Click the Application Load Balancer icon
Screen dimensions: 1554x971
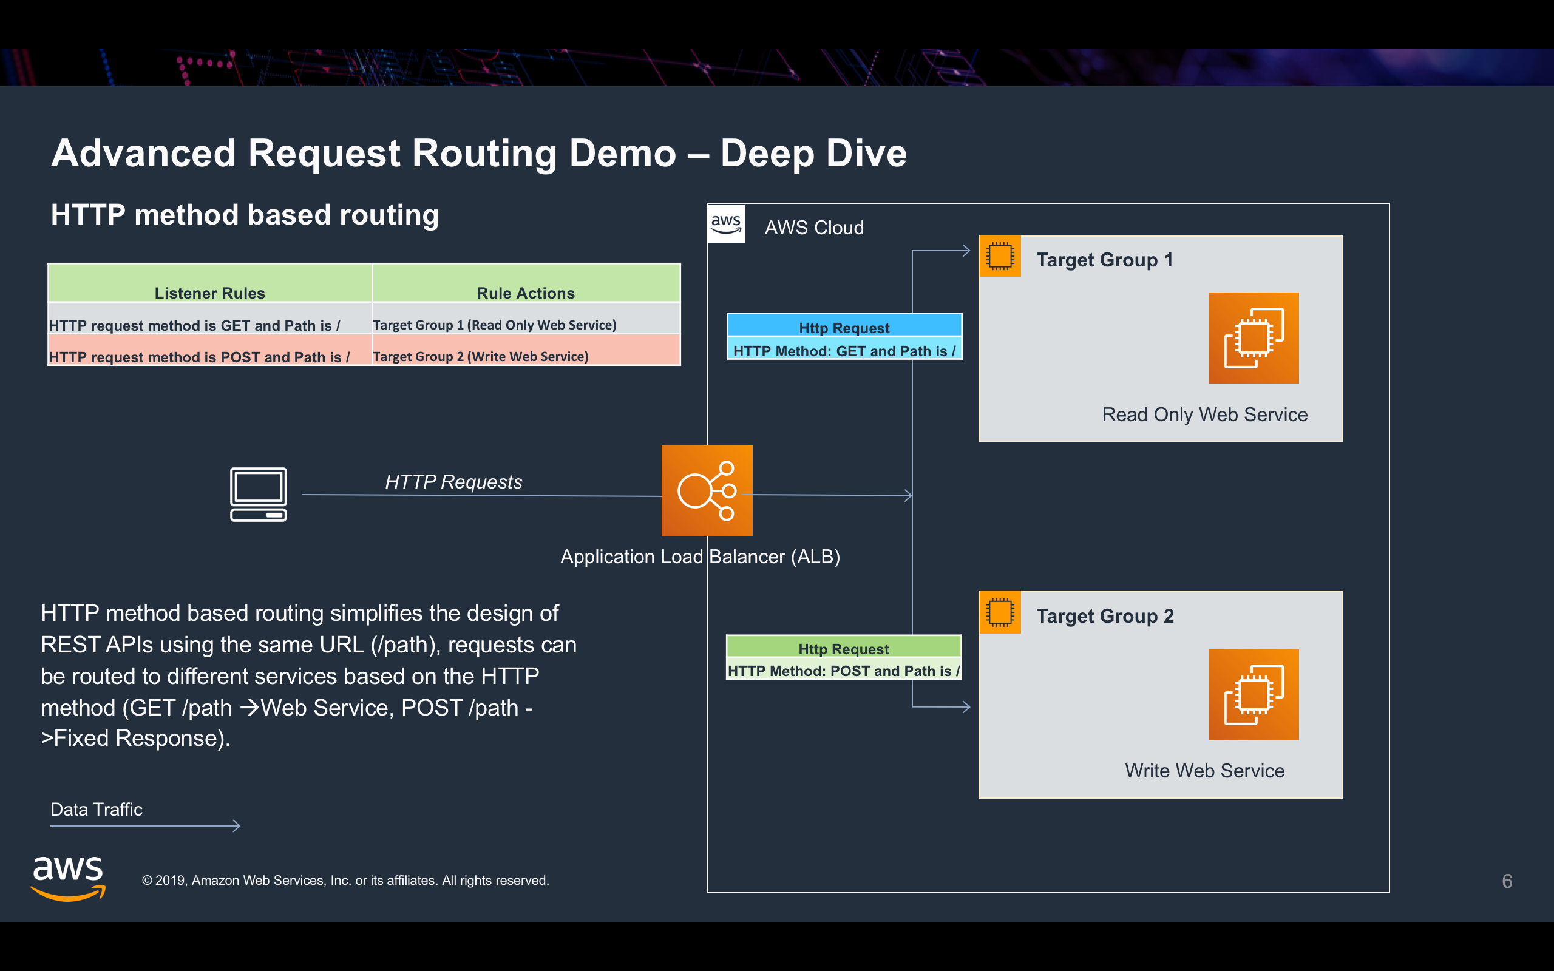pos(707,490)
